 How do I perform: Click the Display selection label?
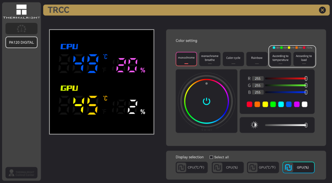coord(190,157)
